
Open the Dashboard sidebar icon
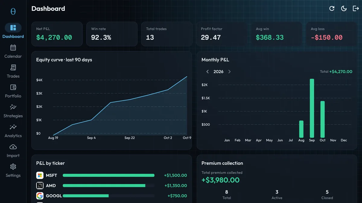(13, 28)
